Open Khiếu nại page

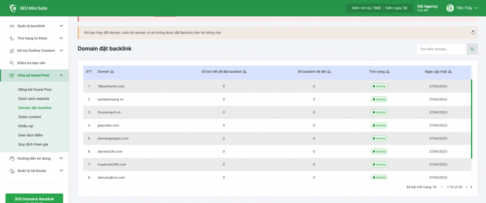pos(27,126)
